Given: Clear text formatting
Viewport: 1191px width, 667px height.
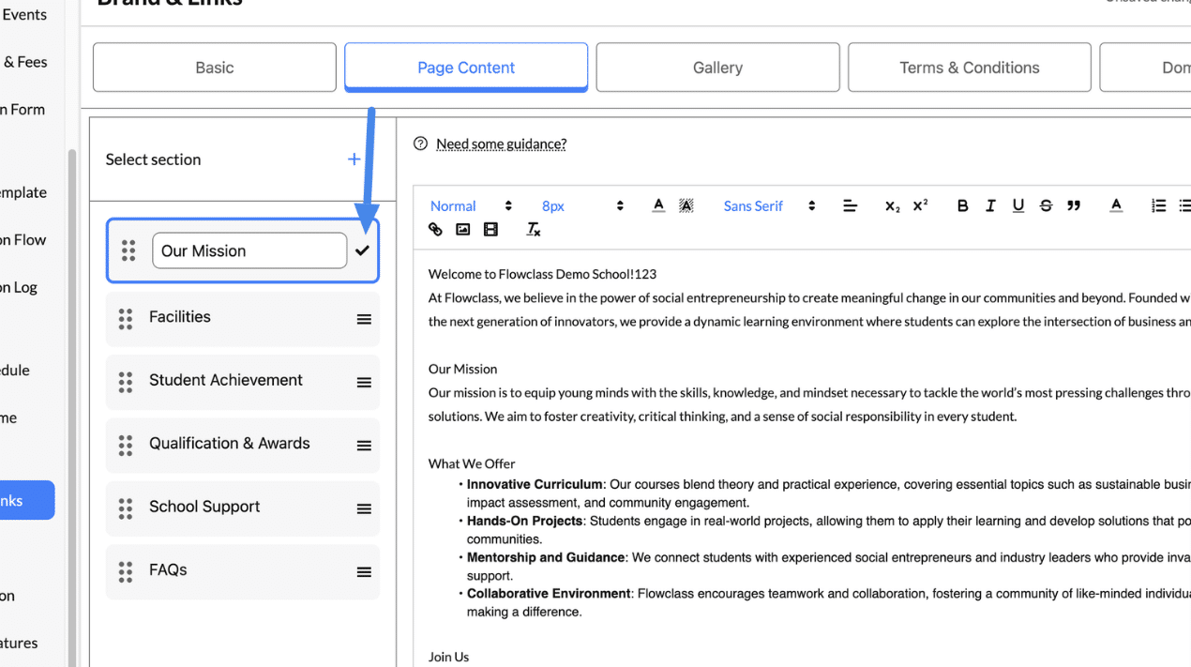Looking at the screenshot, I should coord(533,229).
